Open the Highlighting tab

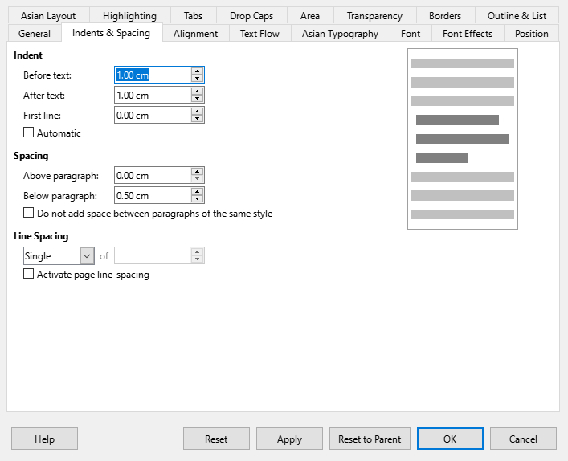129,16
